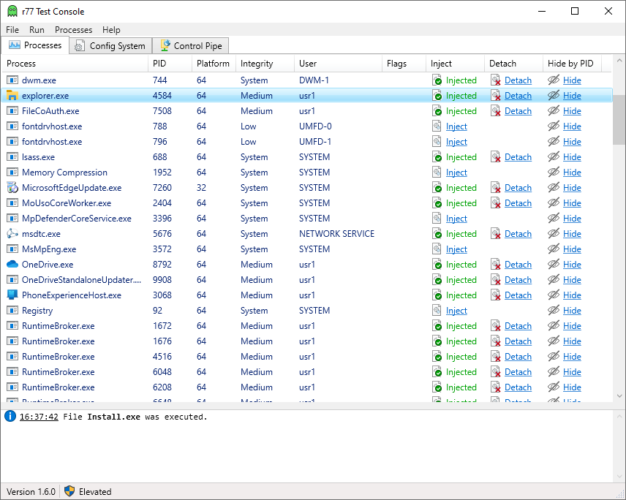Toggle hide eye icon for Memory Compression
The image size is (626, 500).
(x=554, y=173)
